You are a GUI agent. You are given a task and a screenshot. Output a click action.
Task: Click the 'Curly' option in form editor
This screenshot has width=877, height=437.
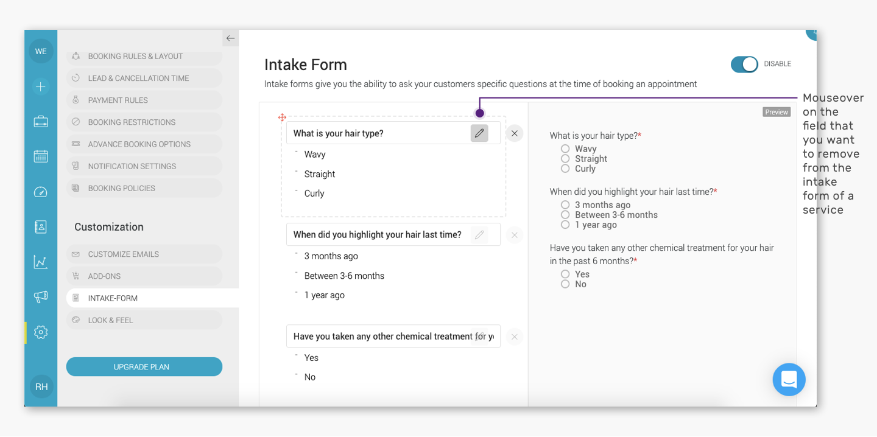[x=314, y=194]
